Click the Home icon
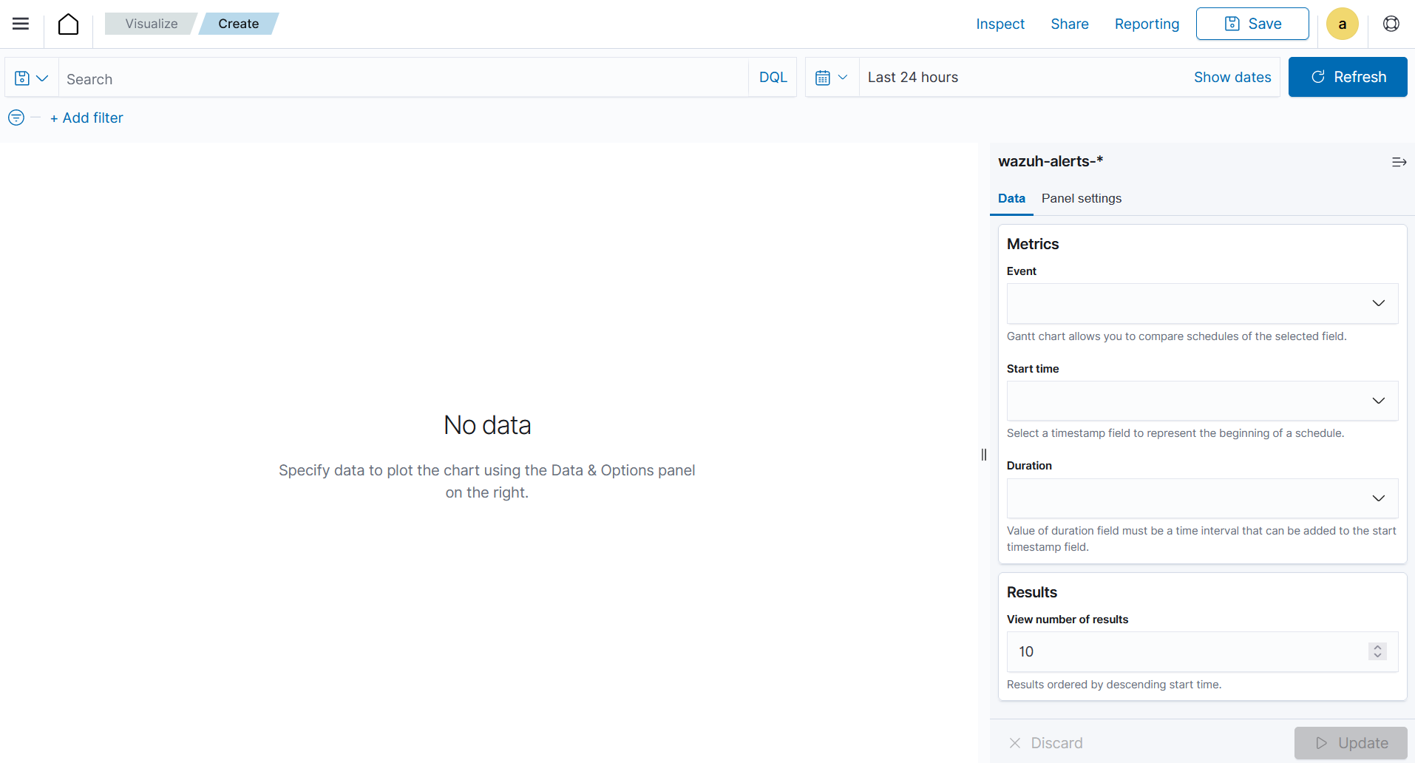The width and height of the screenshot is (1415, 763). [68, 24]
